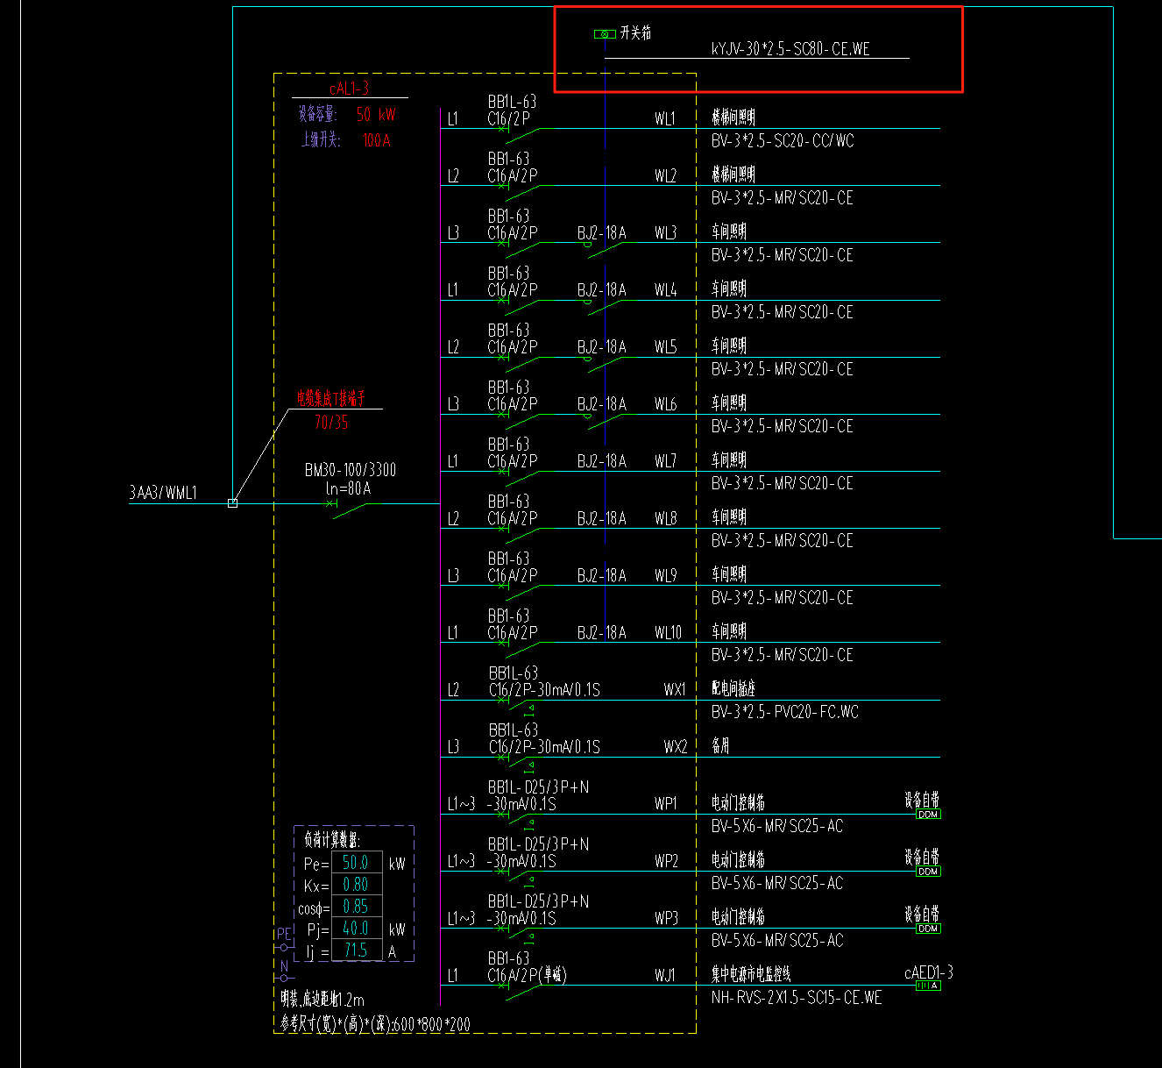Click the 备用 spare circuit label

click(x=720, y=746)
